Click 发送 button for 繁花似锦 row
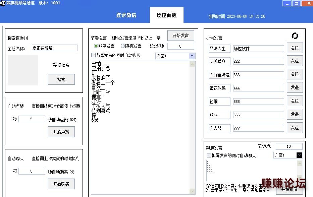 [295, 87]
